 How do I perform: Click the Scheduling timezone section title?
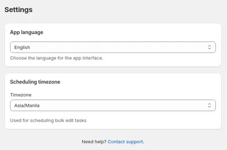pyautogui.click(x=35, y=82)
